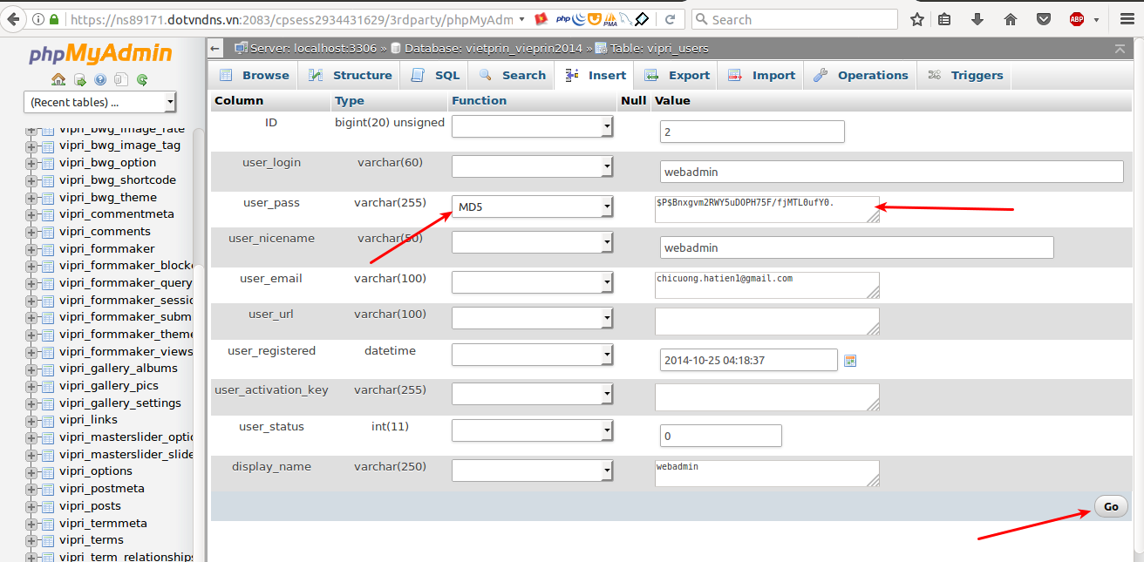Open the Function dropdown for user_registered

[x=532, y=355]
